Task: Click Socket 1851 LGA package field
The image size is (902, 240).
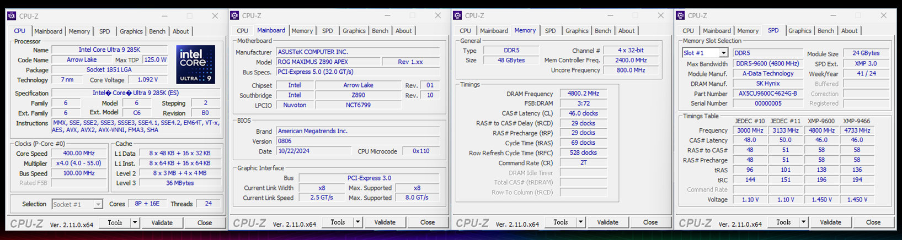Action: click(109, 70)
